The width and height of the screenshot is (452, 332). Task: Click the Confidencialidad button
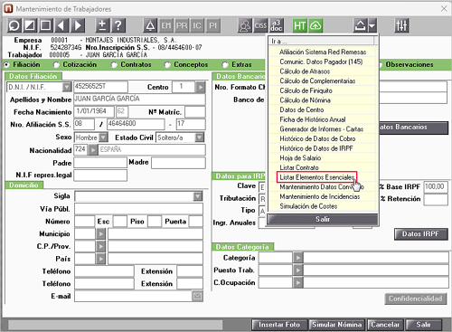point(416,299)
